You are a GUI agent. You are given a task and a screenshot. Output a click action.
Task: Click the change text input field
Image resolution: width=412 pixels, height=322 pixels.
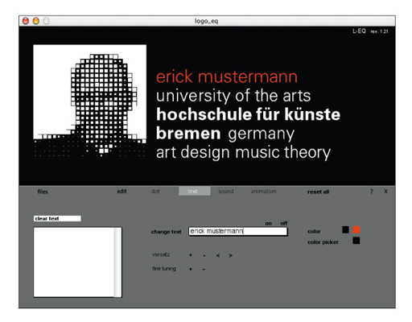click(x=238, y=231)
